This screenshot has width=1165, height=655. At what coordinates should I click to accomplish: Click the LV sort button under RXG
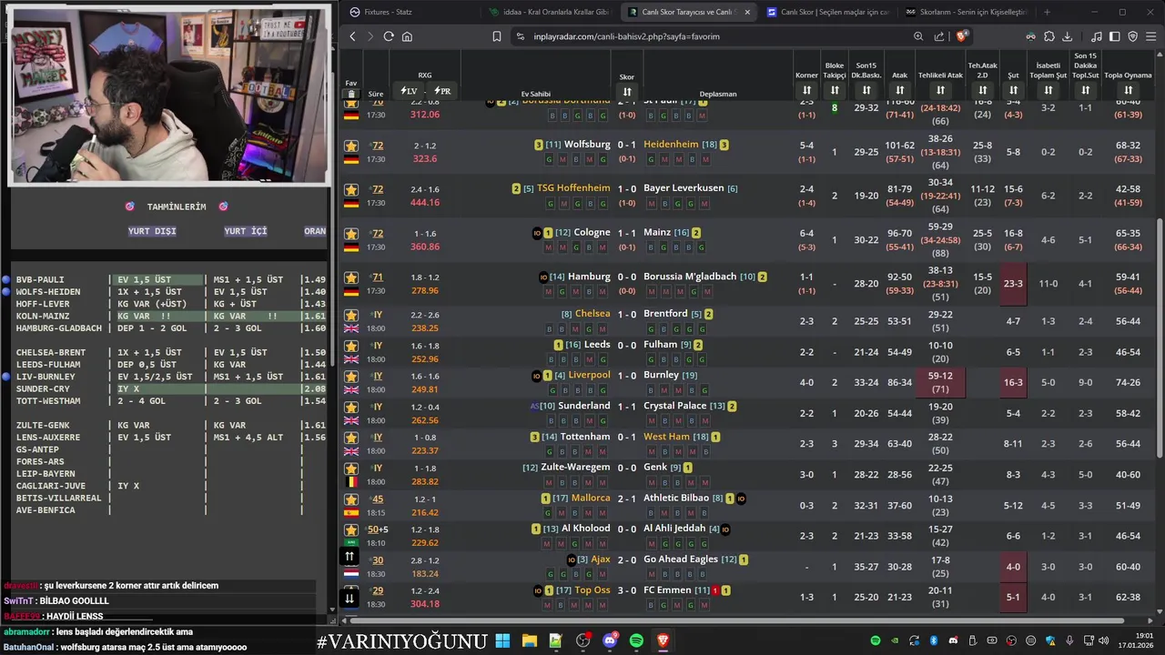[x=409, y=91]
